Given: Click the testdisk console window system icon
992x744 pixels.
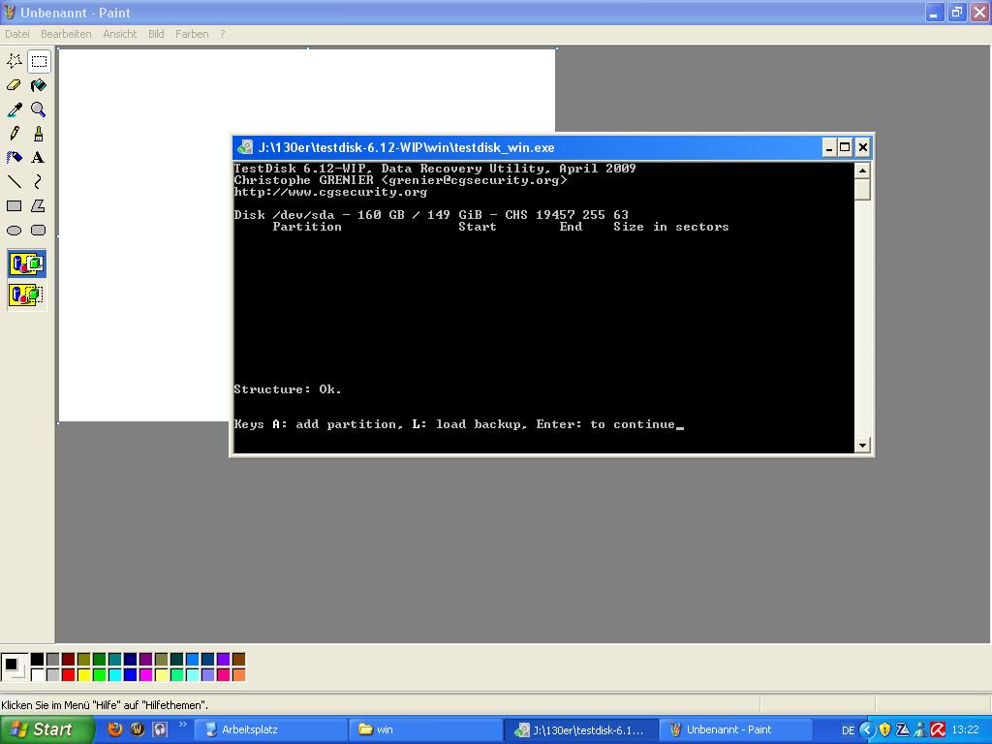Looking at the screenshot, I should click(245, 147).
